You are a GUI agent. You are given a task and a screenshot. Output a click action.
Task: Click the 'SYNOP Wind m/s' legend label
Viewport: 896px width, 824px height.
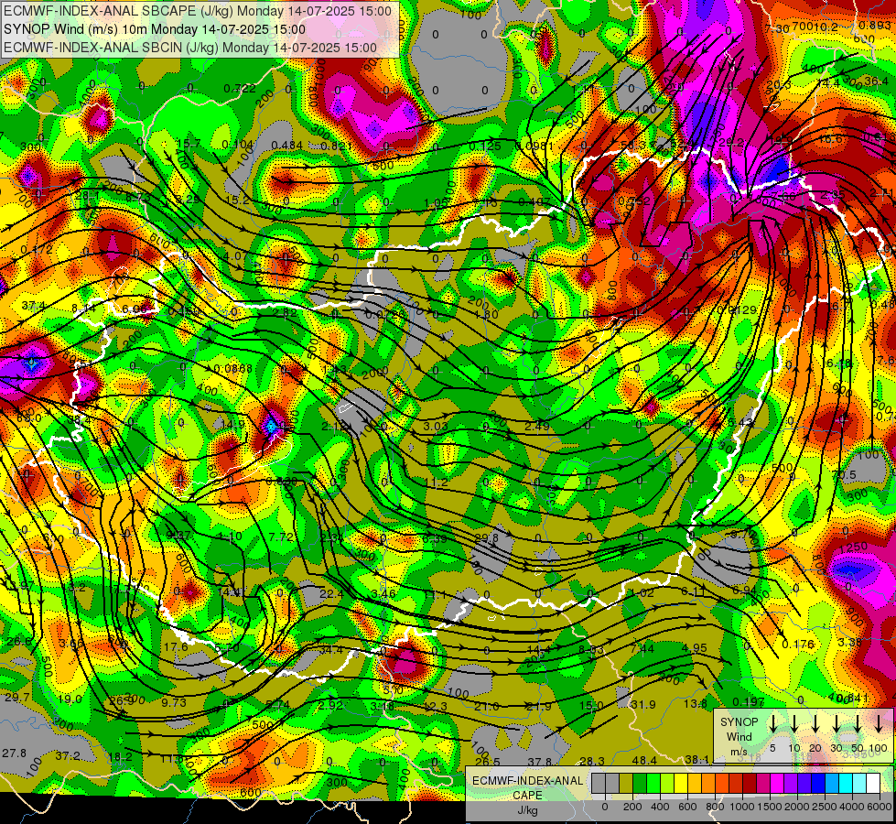point(739,736)
